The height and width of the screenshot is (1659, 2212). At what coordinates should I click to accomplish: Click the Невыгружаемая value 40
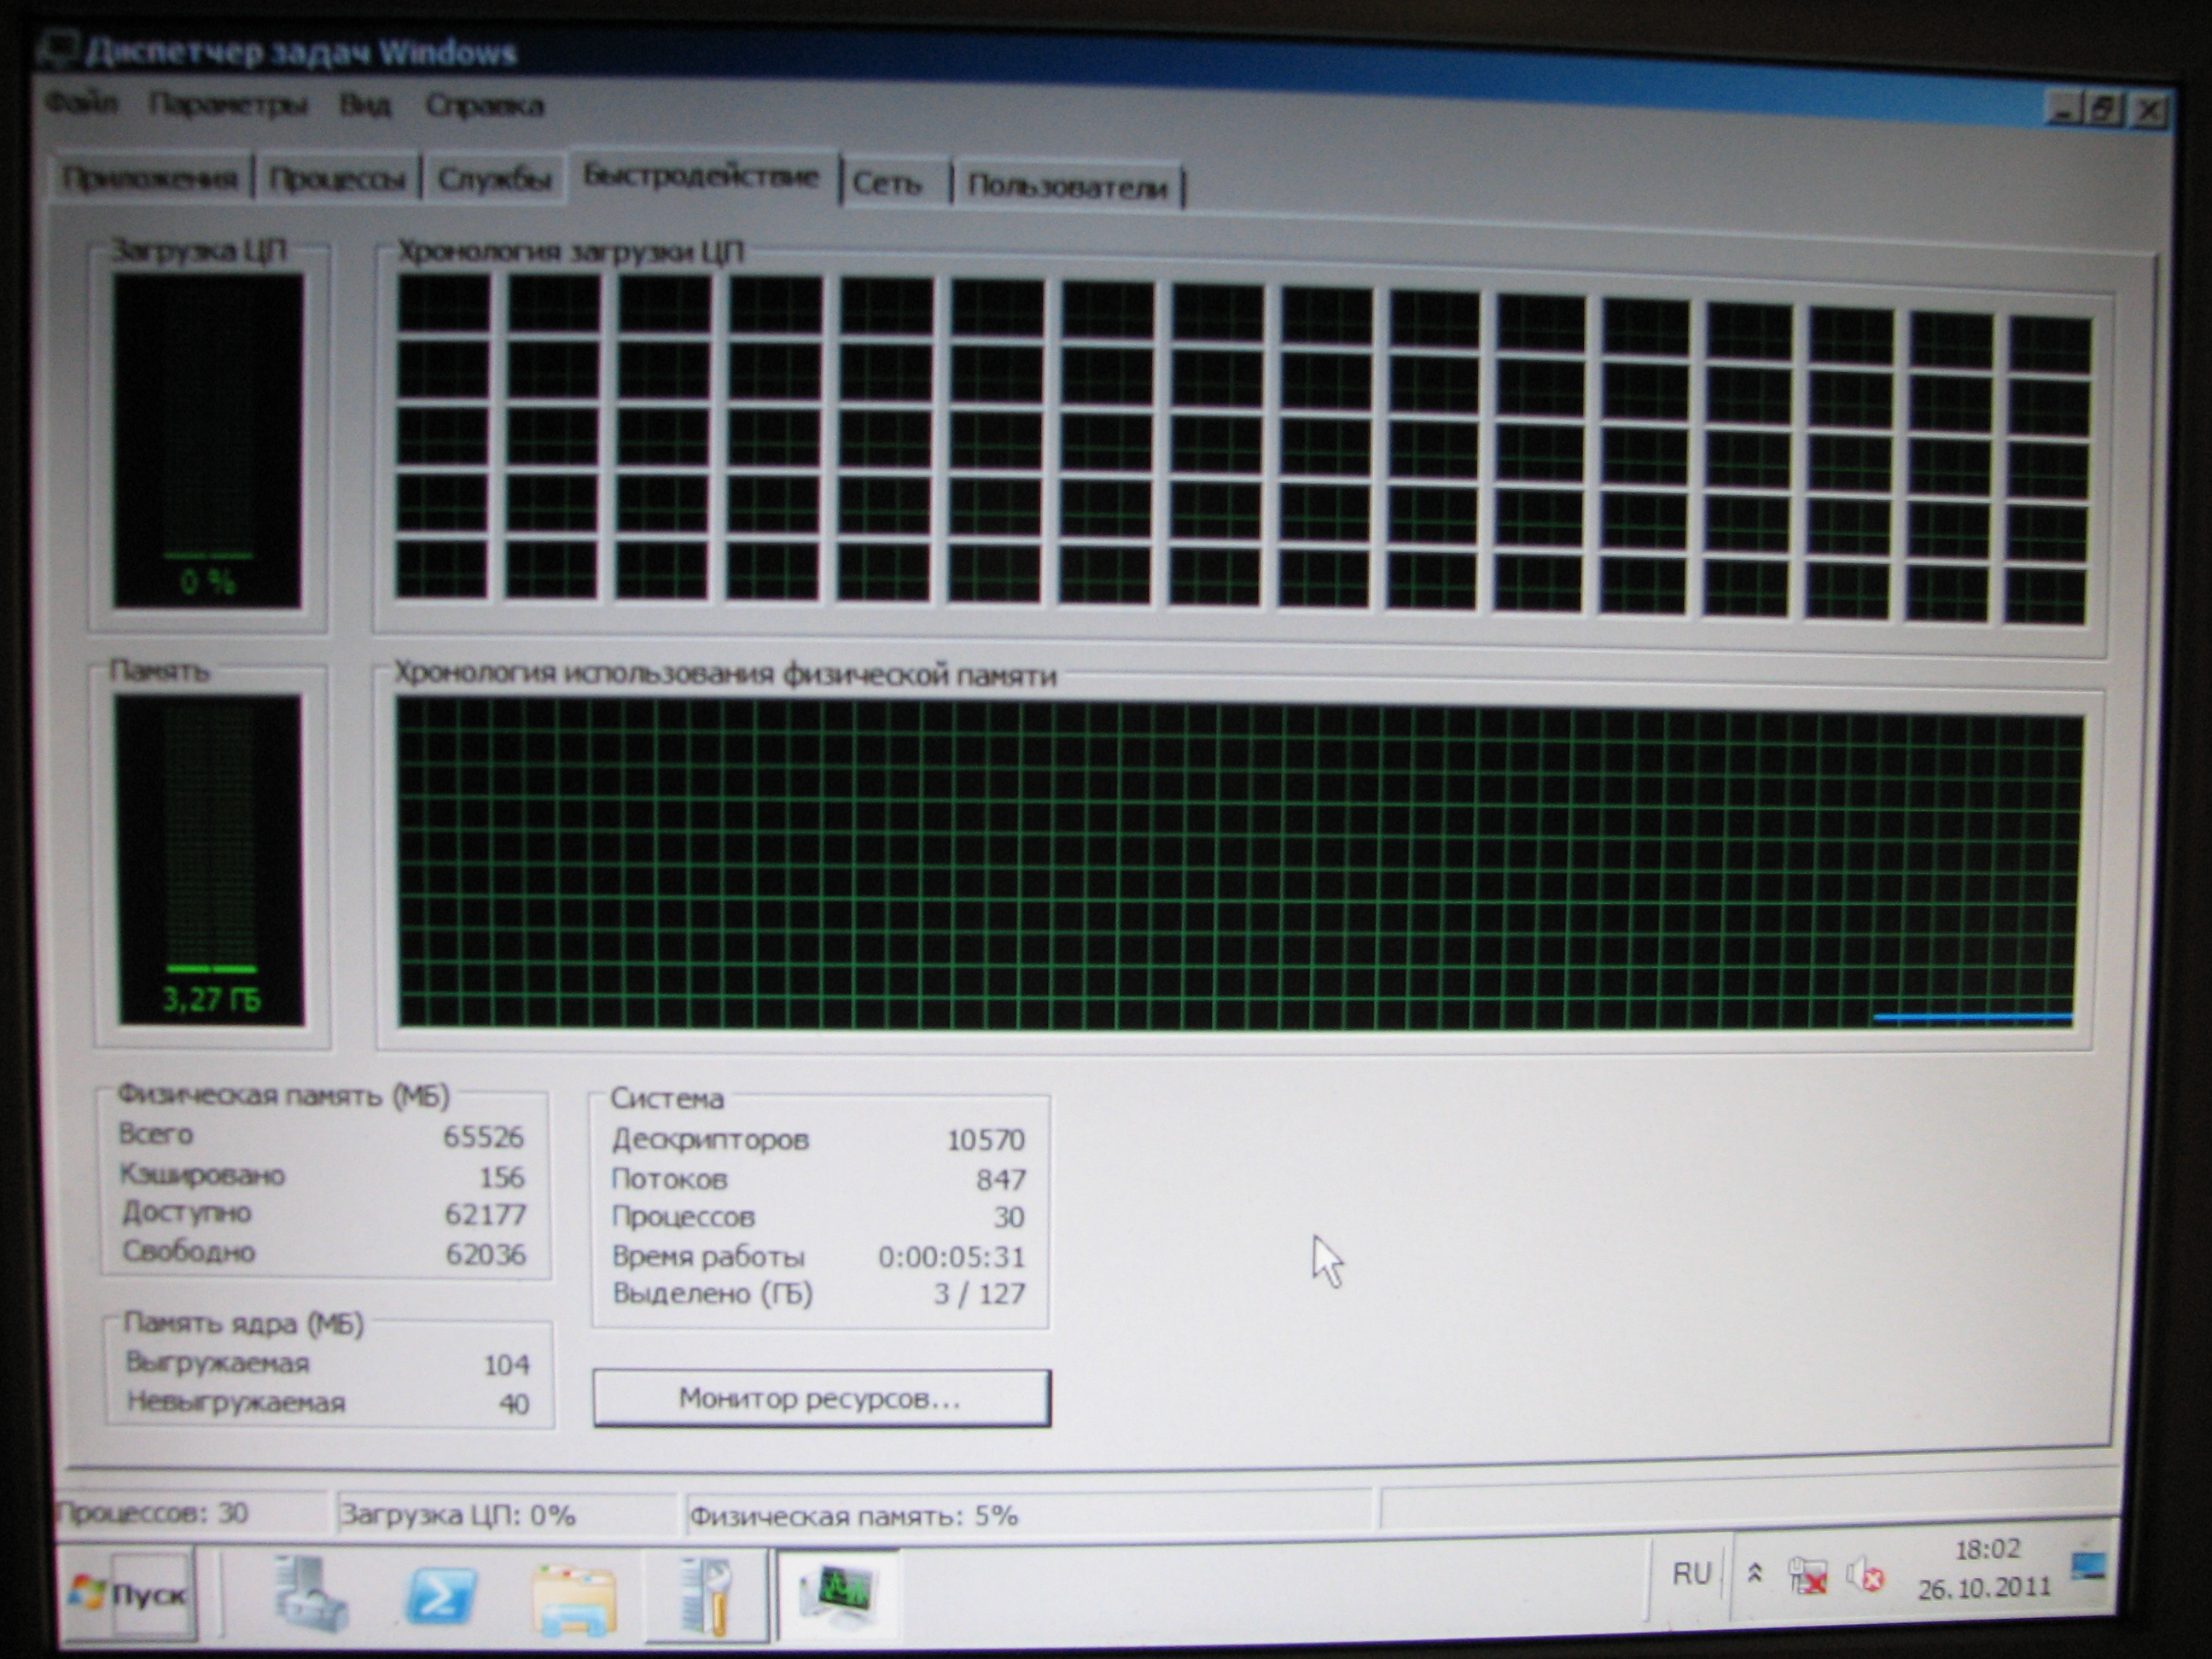(514, 1404)
